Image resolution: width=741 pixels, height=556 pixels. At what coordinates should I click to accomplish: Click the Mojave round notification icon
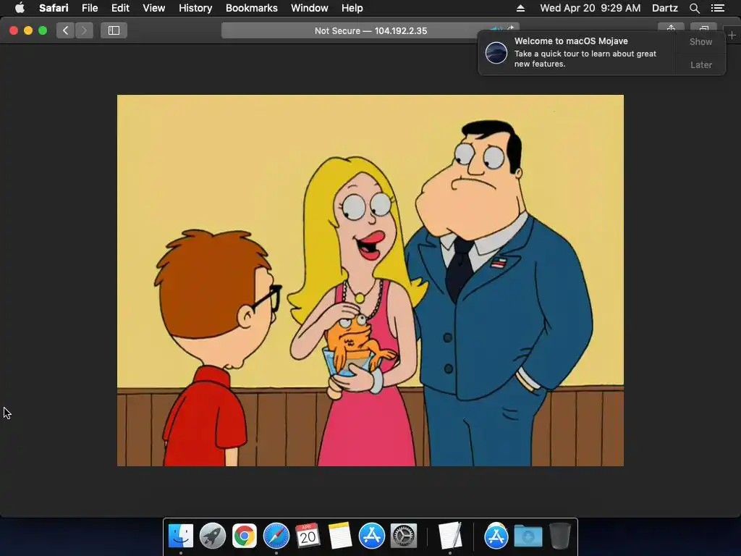[x=496, y=52]
